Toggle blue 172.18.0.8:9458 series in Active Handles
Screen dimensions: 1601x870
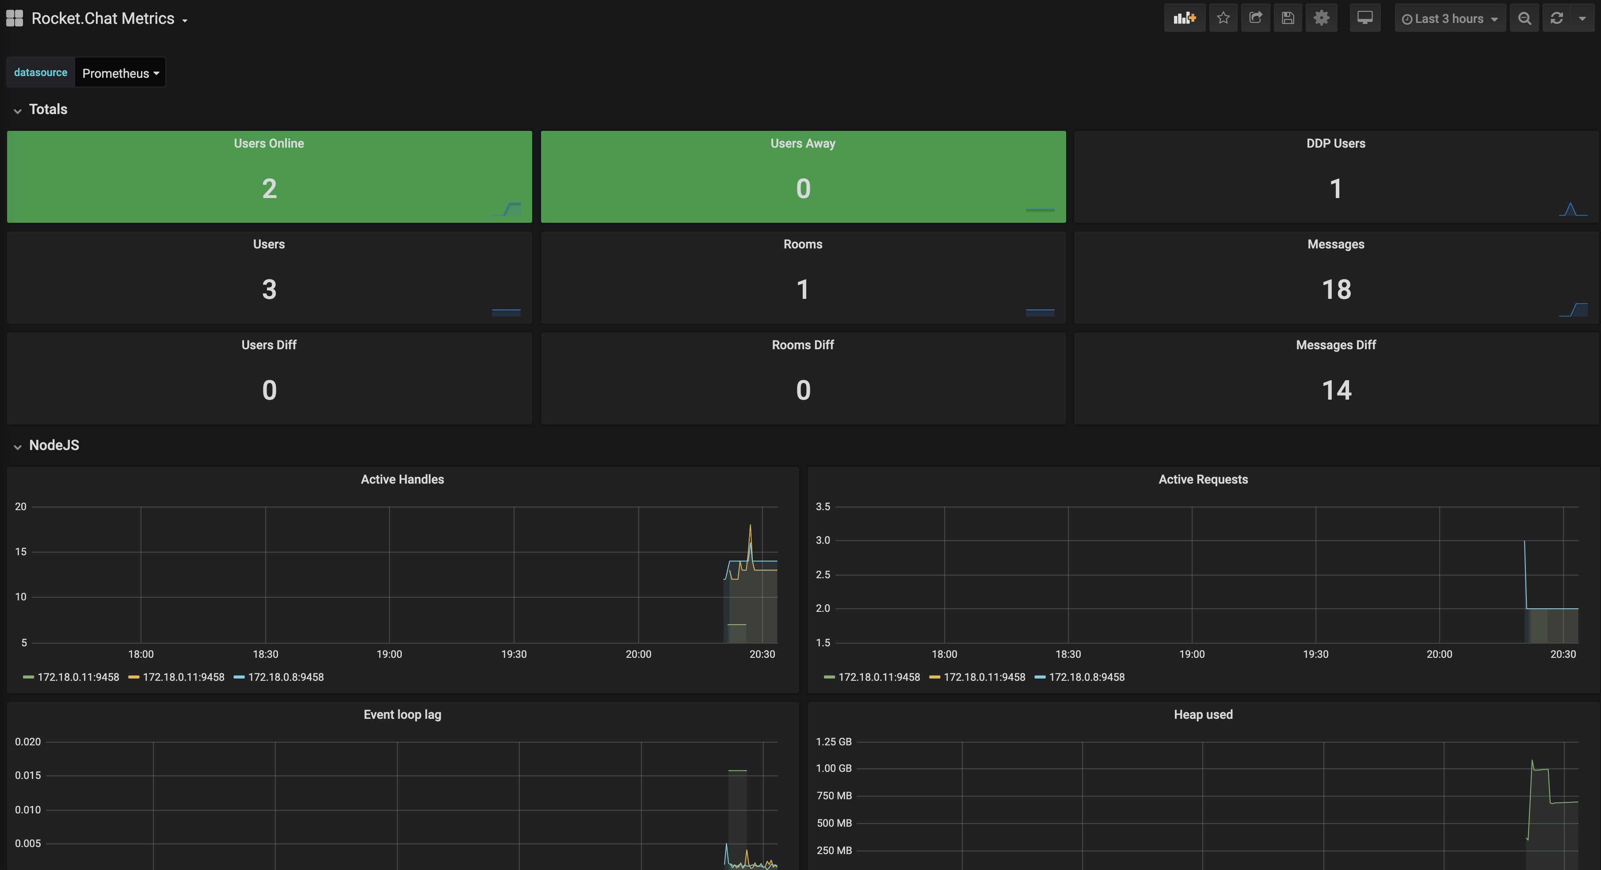tap(285, 677)
